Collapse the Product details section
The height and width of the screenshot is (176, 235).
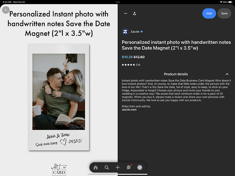pyautogui.click(x=227, y=74)
